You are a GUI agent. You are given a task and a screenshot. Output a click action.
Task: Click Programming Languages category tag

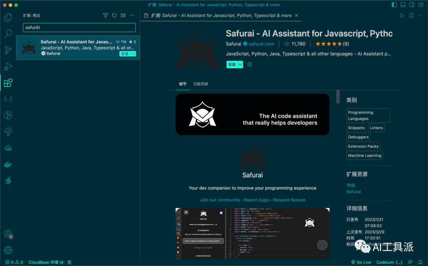368,115
